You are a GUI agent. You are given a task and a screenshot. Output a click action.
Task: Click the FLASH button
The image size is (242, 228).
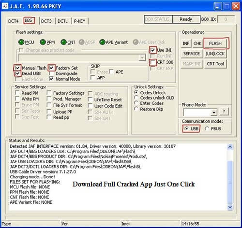point(215,43)
